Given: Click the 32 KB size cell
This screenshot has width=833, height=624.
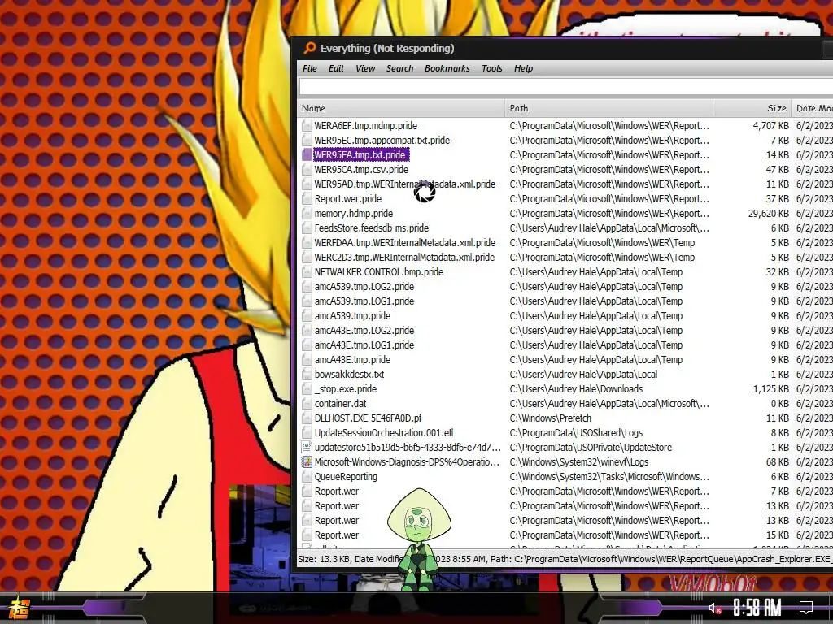Looking at the screenshot, I should [777, 271].
